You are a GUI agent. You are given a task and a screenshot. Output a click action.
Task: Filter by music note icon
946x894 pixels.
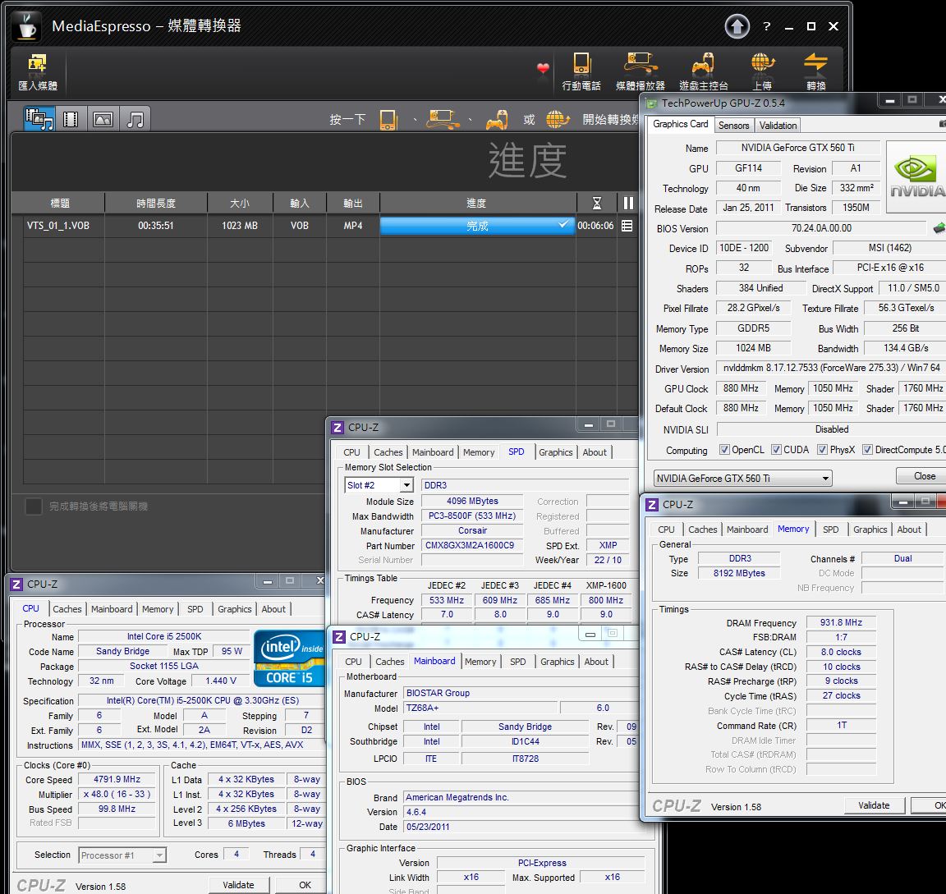point(135,119)
